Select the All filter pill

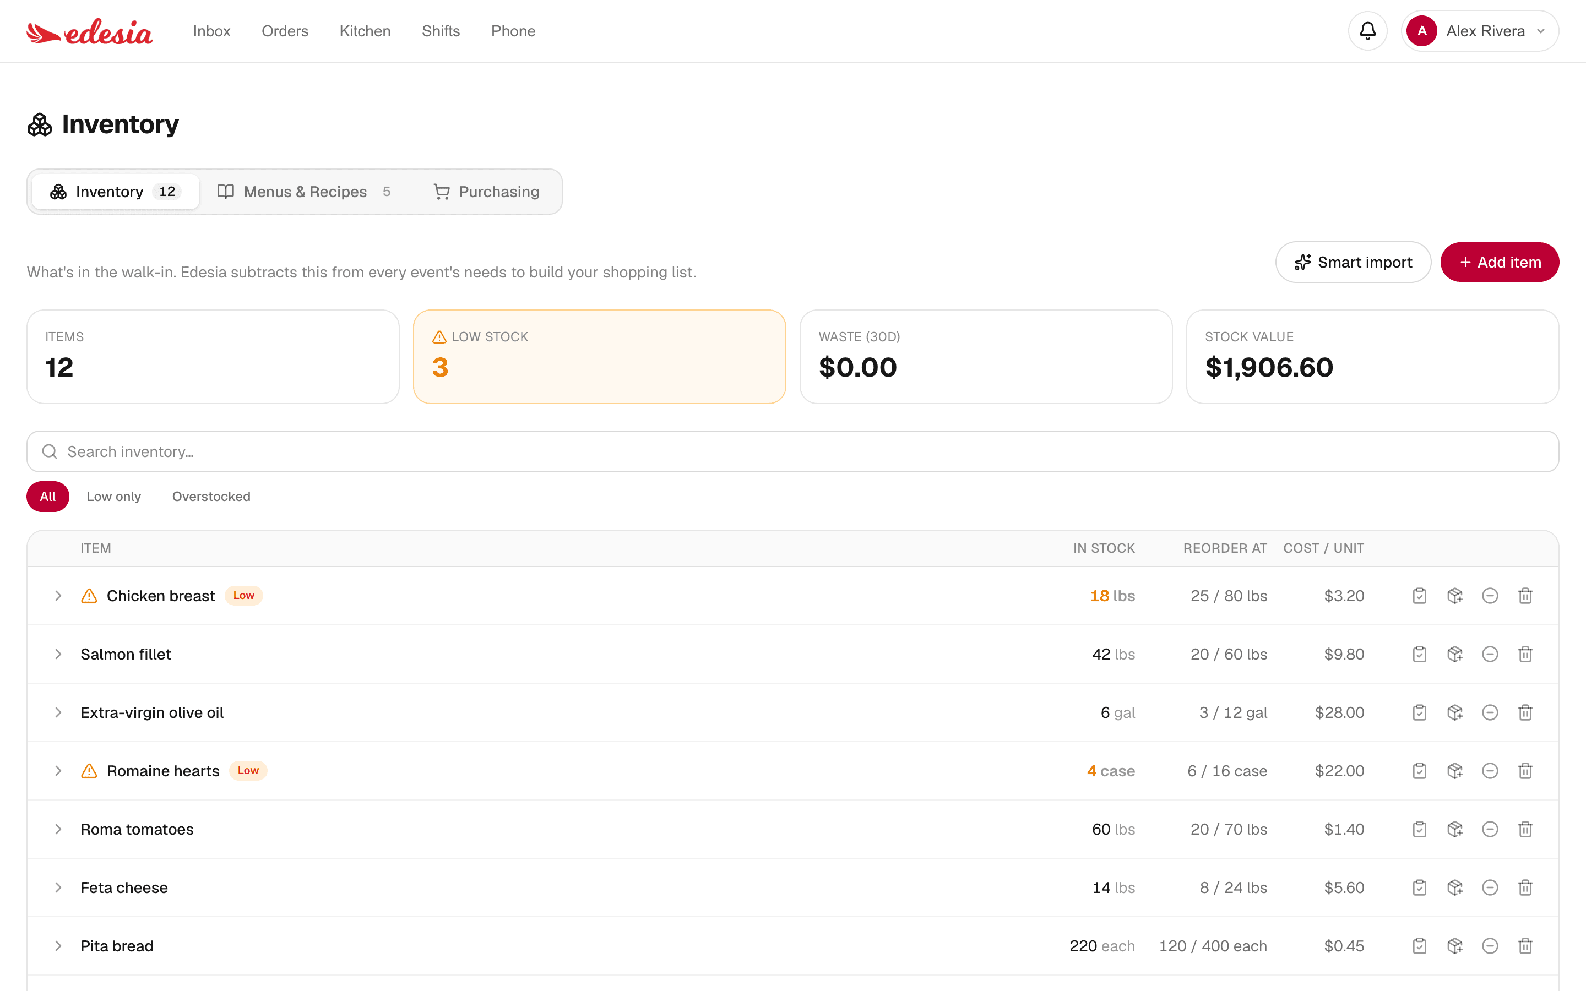(48, 496)
